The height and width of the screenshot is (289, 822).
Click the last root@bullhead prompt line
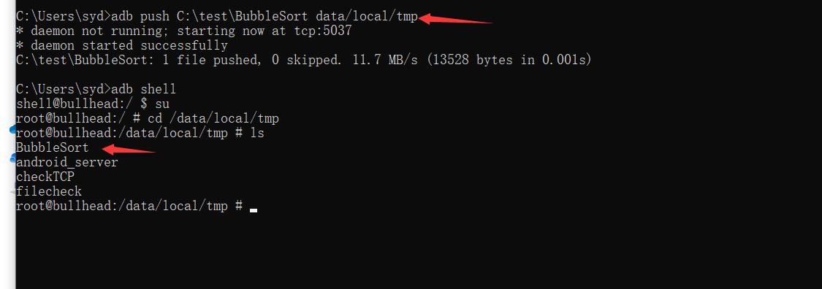[129, 207]
